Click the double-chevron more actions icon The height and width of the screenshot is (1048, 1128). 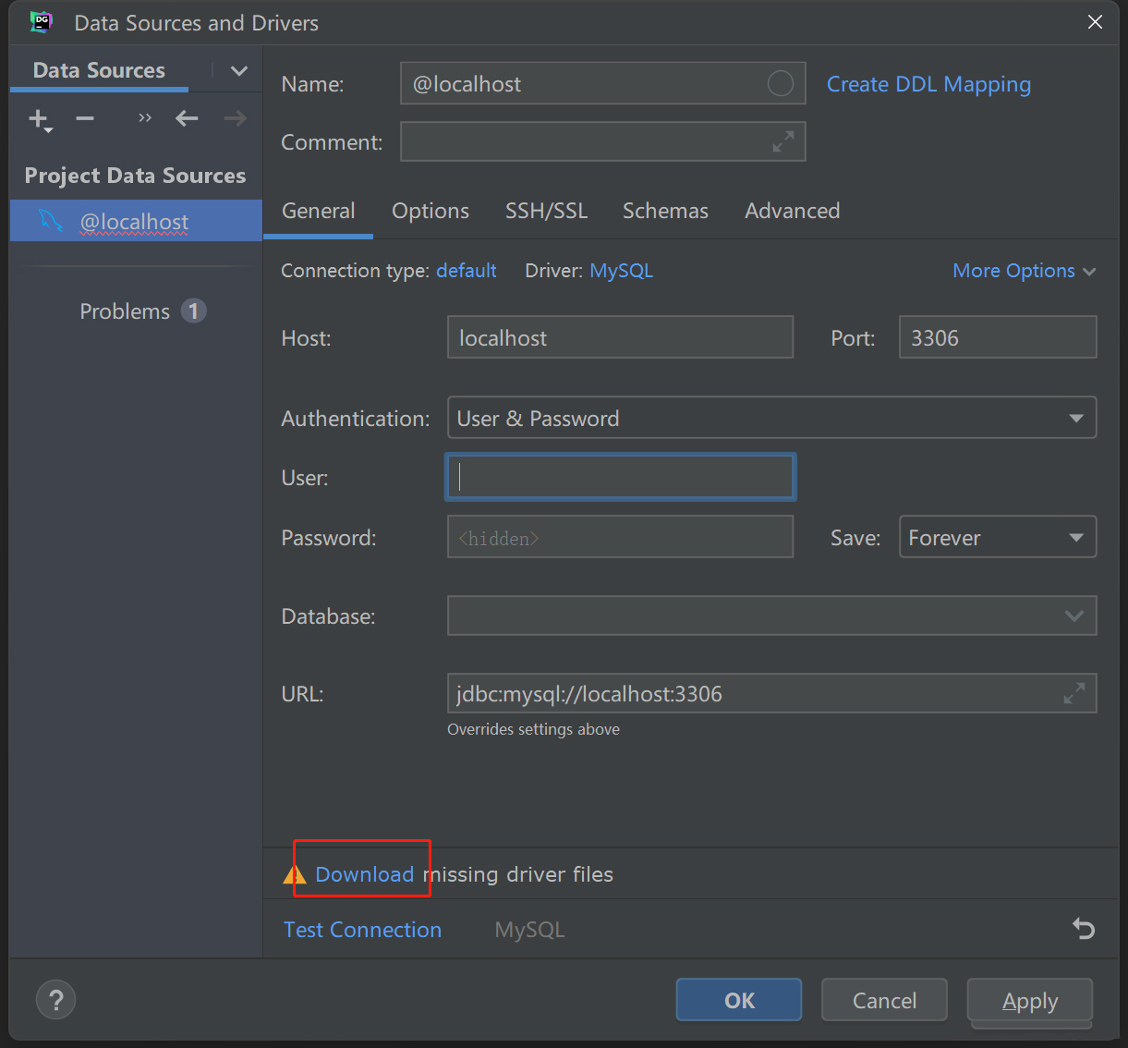[x=144, y=118]
